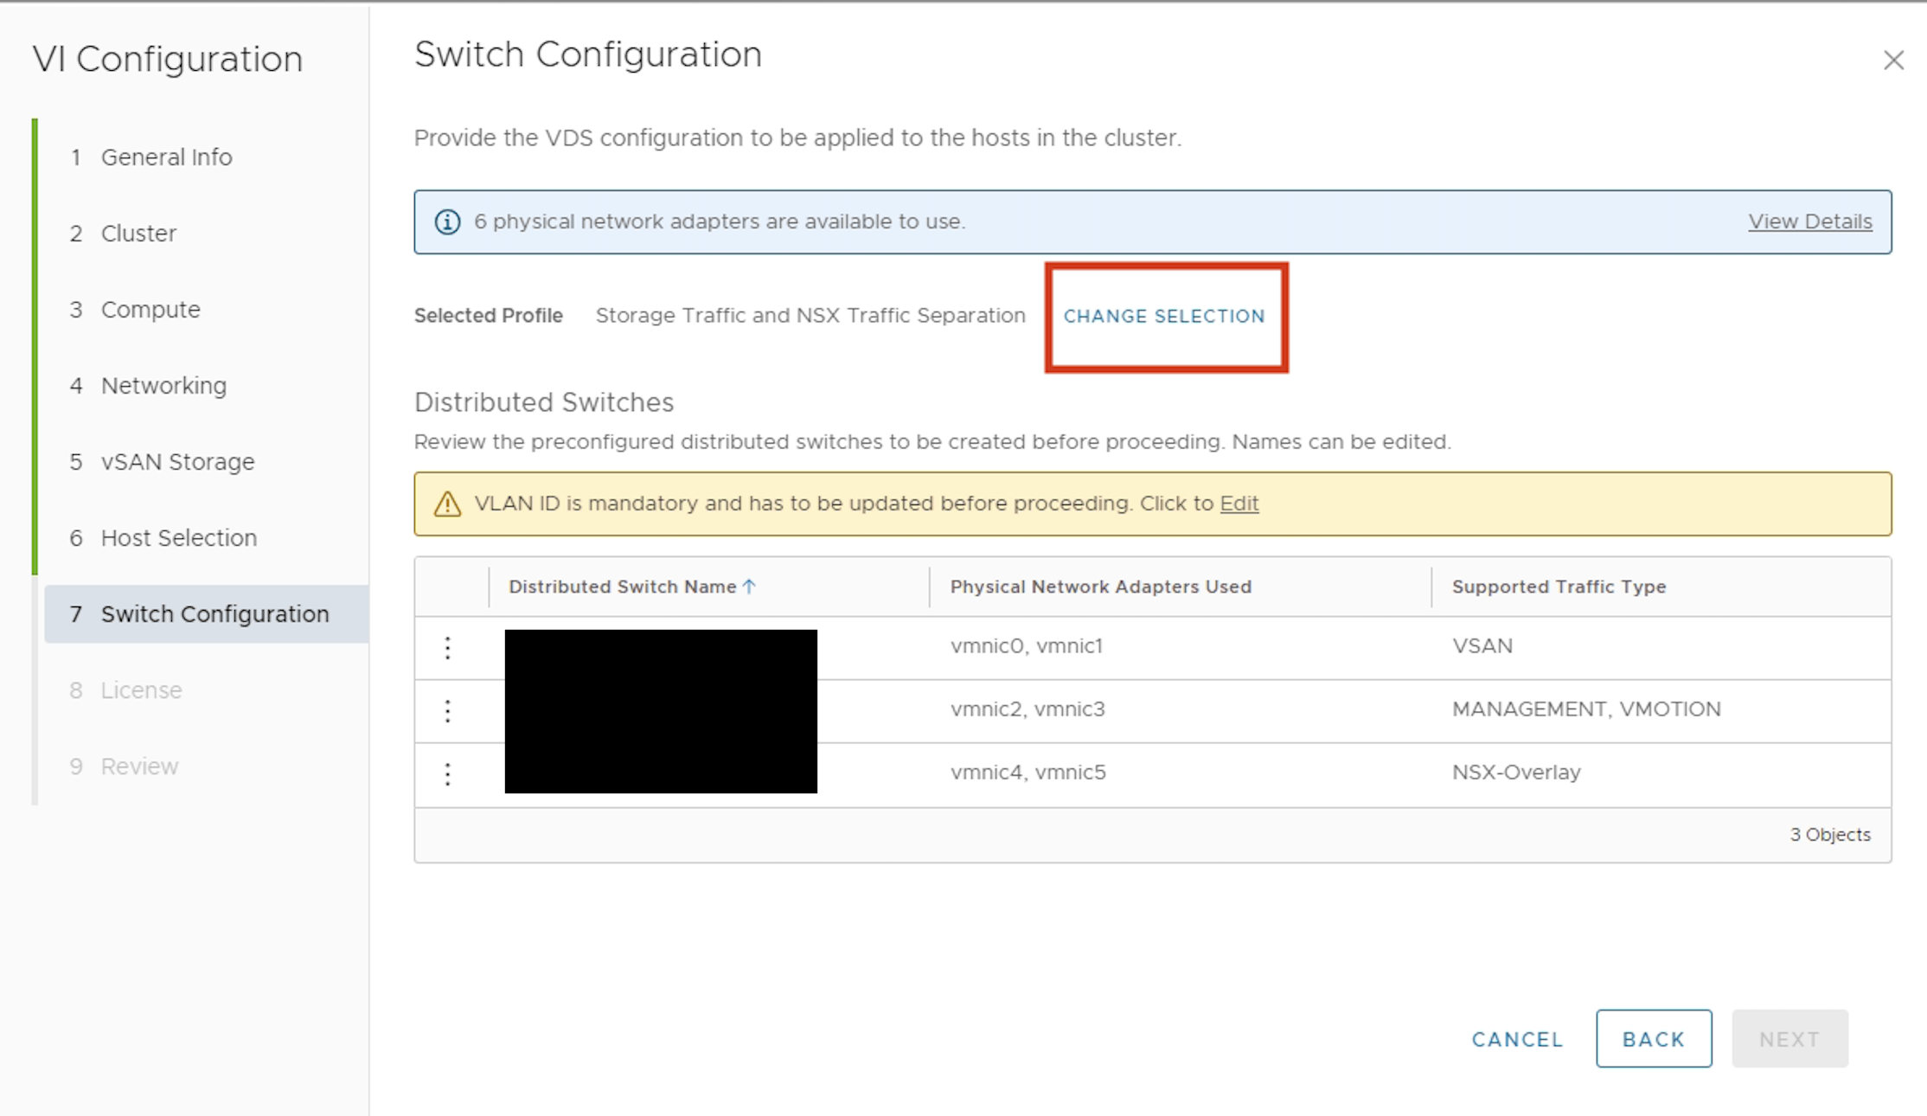The width and height of the screenshot is (1927, 1116).
Task: Return to Host Selection step
Action: tap(178, 538)
